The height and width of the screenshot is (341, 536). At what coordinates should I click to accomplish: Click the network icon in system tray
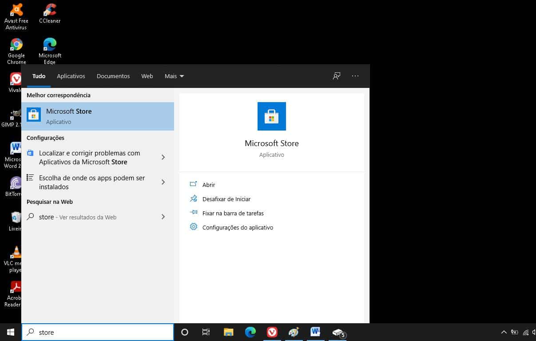coord(526,332)
